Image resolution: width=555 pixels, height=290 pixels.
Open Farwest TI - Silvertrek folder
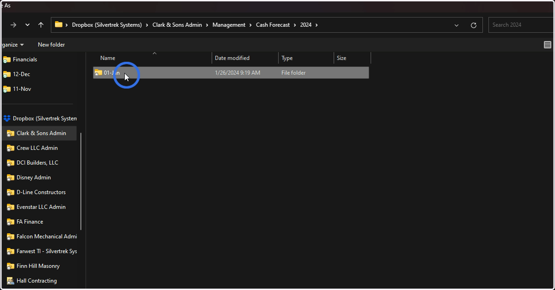click(47, 252)
